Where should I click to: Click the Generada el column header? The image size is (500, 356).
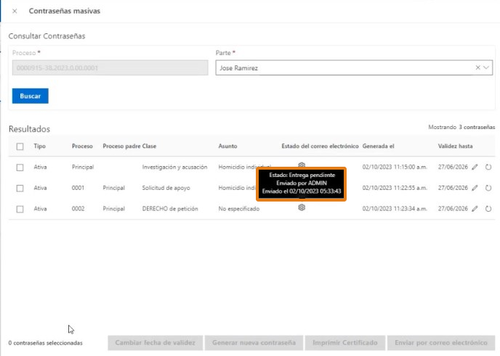[378, 146]
